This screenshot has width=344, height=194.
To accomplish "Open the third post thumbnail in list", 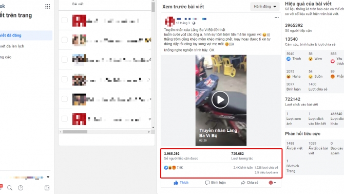I will point(79,60).
